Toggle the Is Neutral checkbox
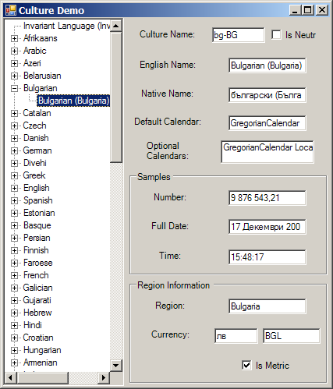333x389 pixels. point(276,34)
